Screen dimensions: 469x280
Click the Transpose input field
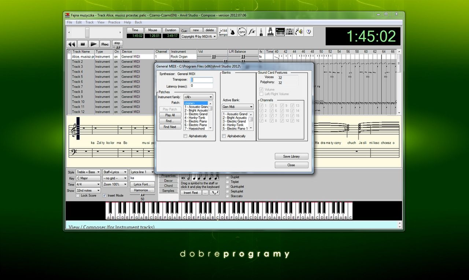tap(202, 80)
